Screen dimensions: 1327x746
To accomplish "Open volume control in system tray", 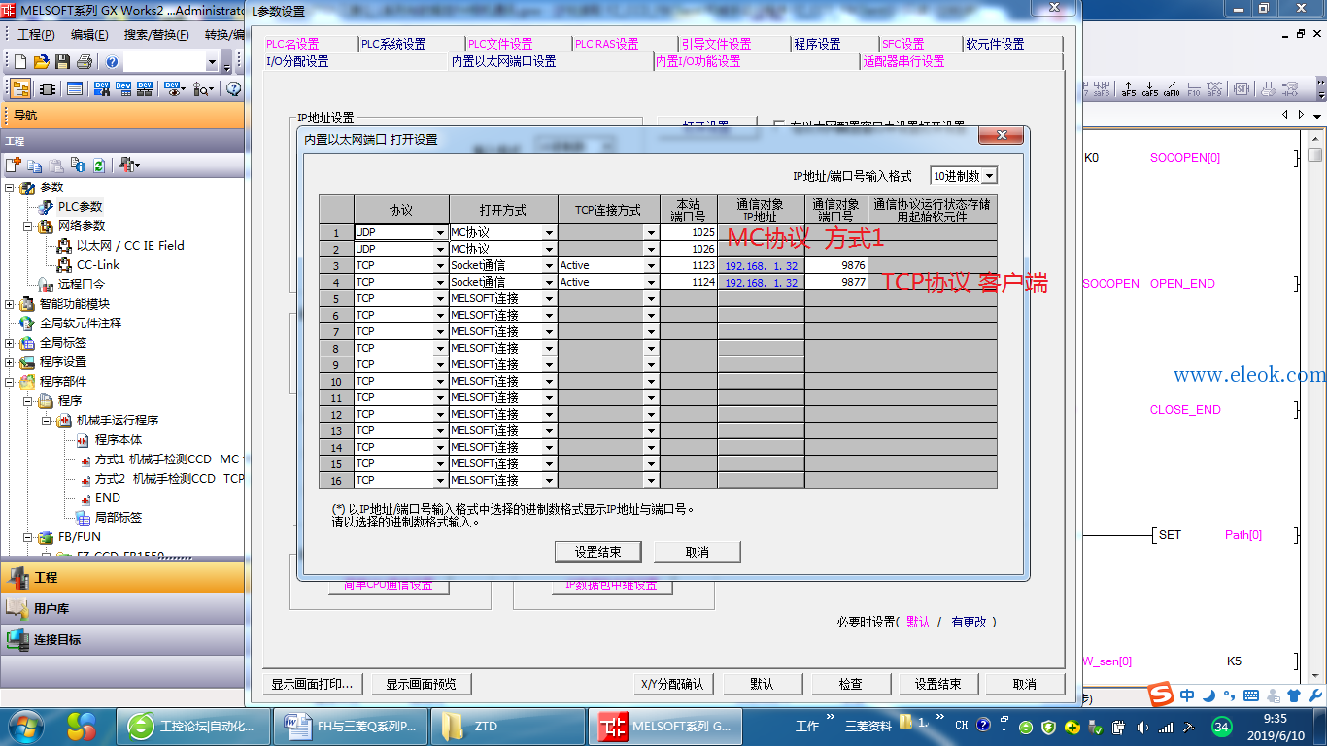I will click(x=1142, y=727).
